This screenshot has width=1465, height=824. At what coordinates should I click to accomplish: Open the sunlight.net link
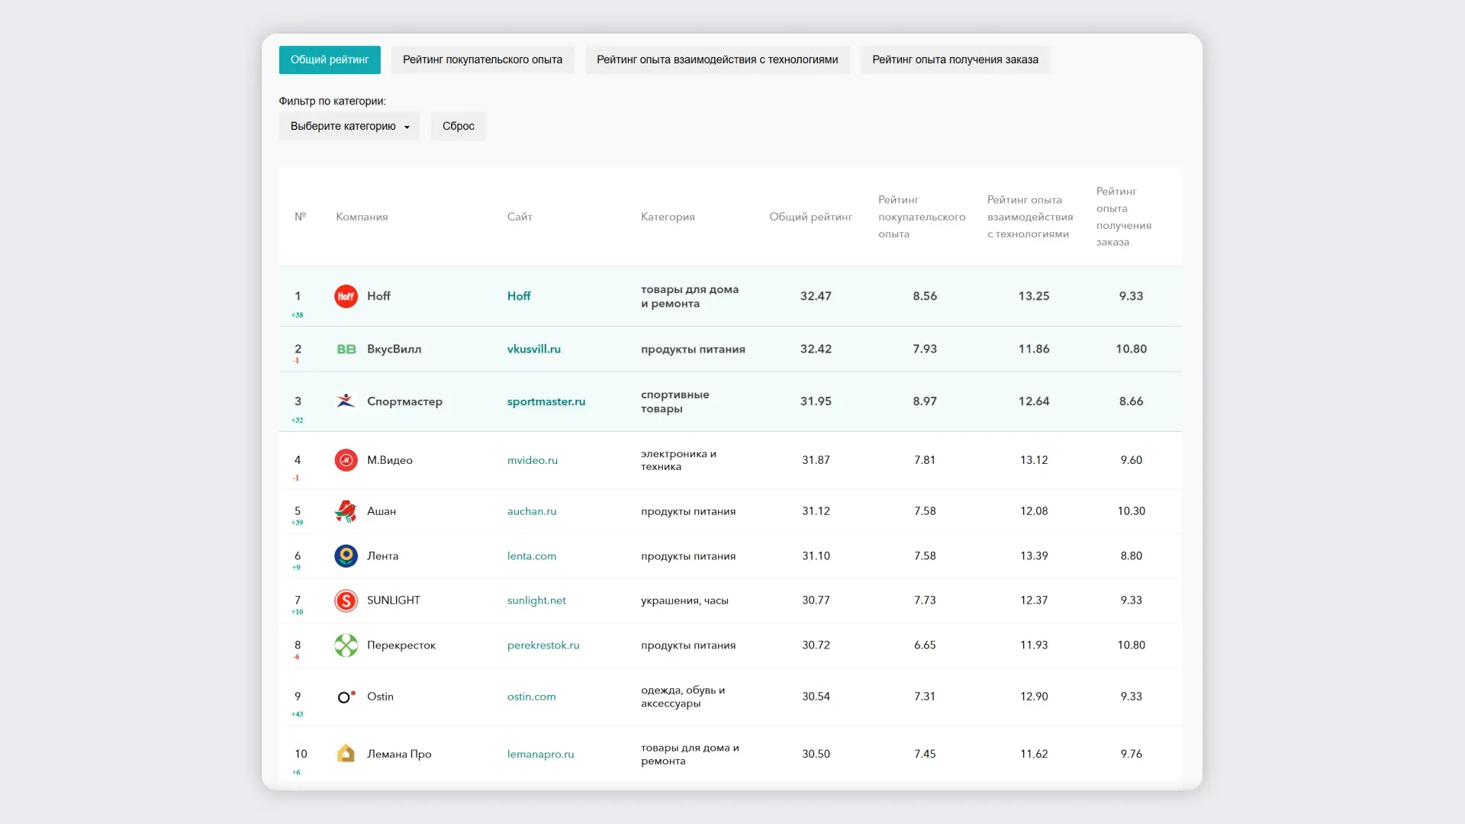(536, 600)
